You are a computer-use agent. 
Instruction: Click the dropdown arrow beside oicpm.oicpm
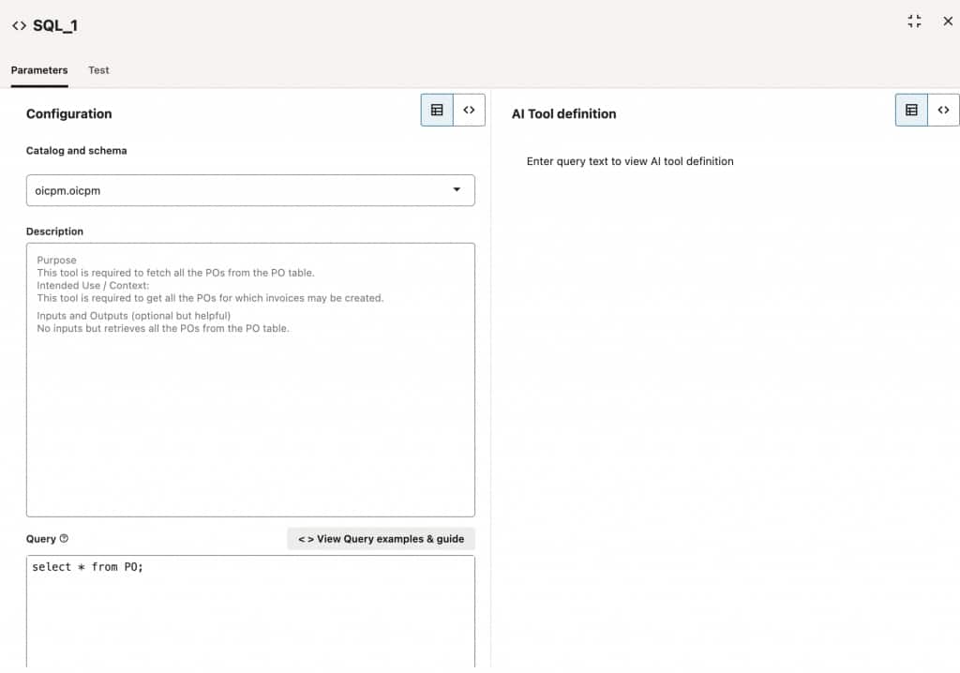point(457,190)
